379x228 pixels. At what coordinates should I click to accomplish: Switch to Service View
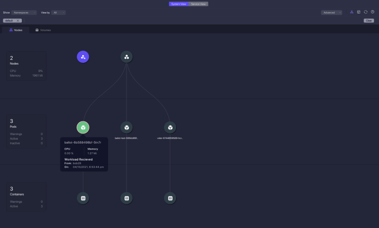pos(198,4)
